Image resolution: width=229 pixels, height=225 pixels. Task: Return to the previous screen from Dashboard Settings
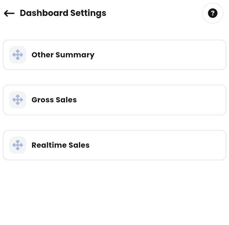[9, 13]
